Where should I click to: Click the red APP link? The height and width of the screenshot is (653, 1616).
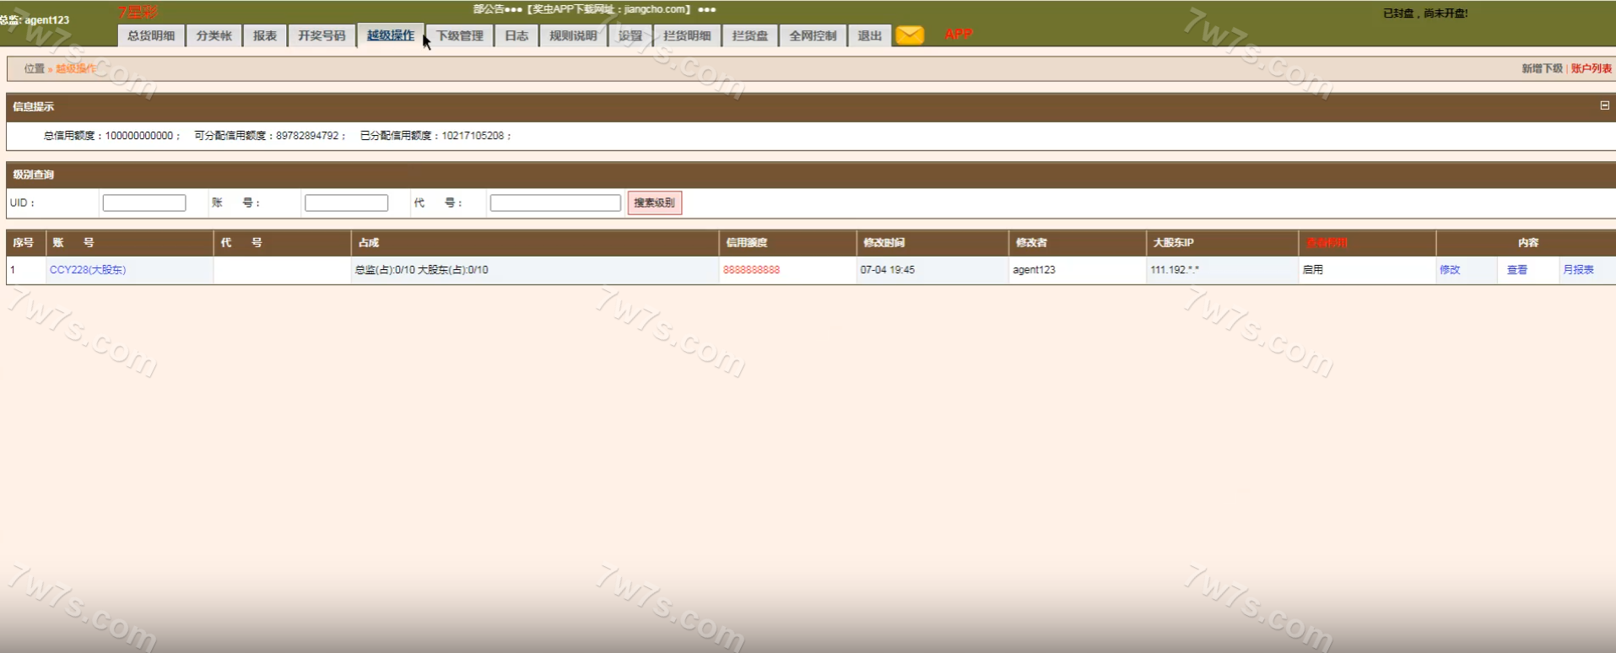(958, 35)
